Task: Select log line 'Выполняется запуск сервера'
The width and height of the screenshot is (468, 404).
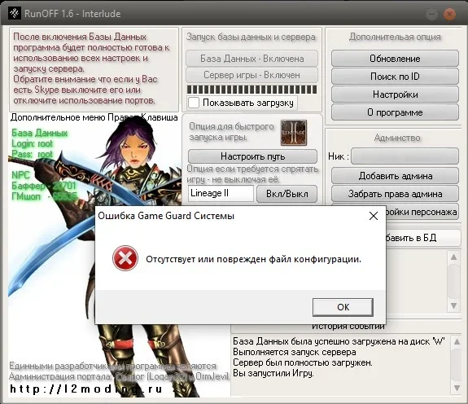Action: pyautogui.click(x=295, y=352)
